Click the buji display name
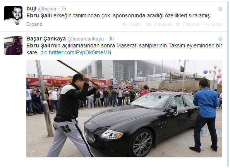The width and height of the screenshot is (230, 168). (x=31, y=8)
